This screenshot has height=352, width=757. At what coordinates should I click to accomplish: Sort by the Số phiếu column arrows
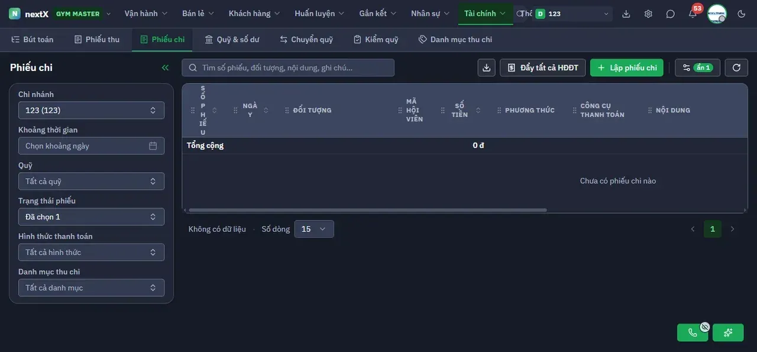coord(214,110)
